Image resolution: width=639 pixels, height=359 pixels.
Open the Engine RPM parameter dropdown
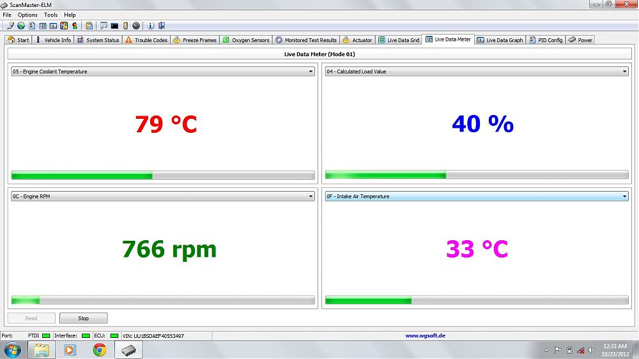pyautogui.click(x=311, y=197)
